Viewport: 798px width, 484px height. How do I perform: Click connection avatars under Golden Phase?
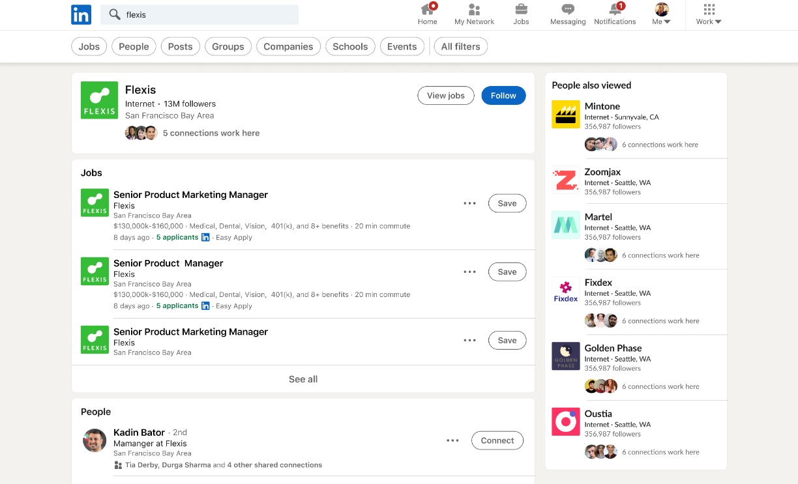[x=601, y=386]
